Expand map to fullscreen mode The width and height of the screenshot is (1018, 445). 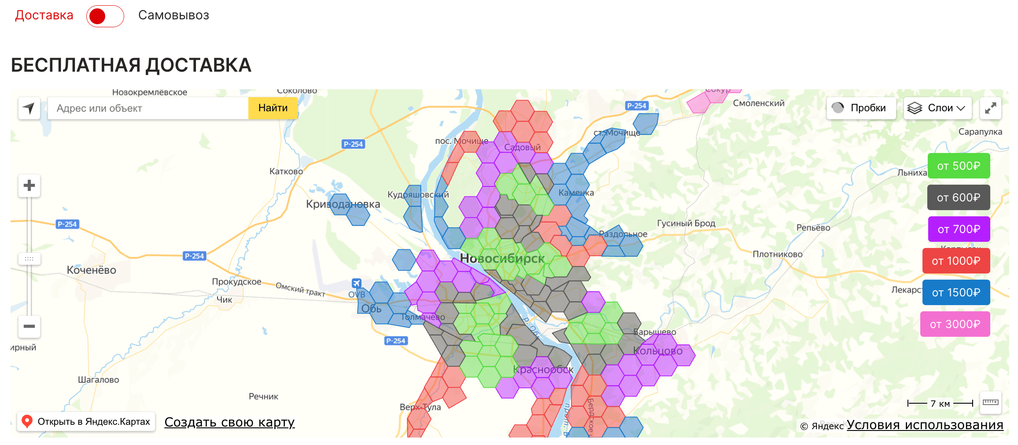990,108
